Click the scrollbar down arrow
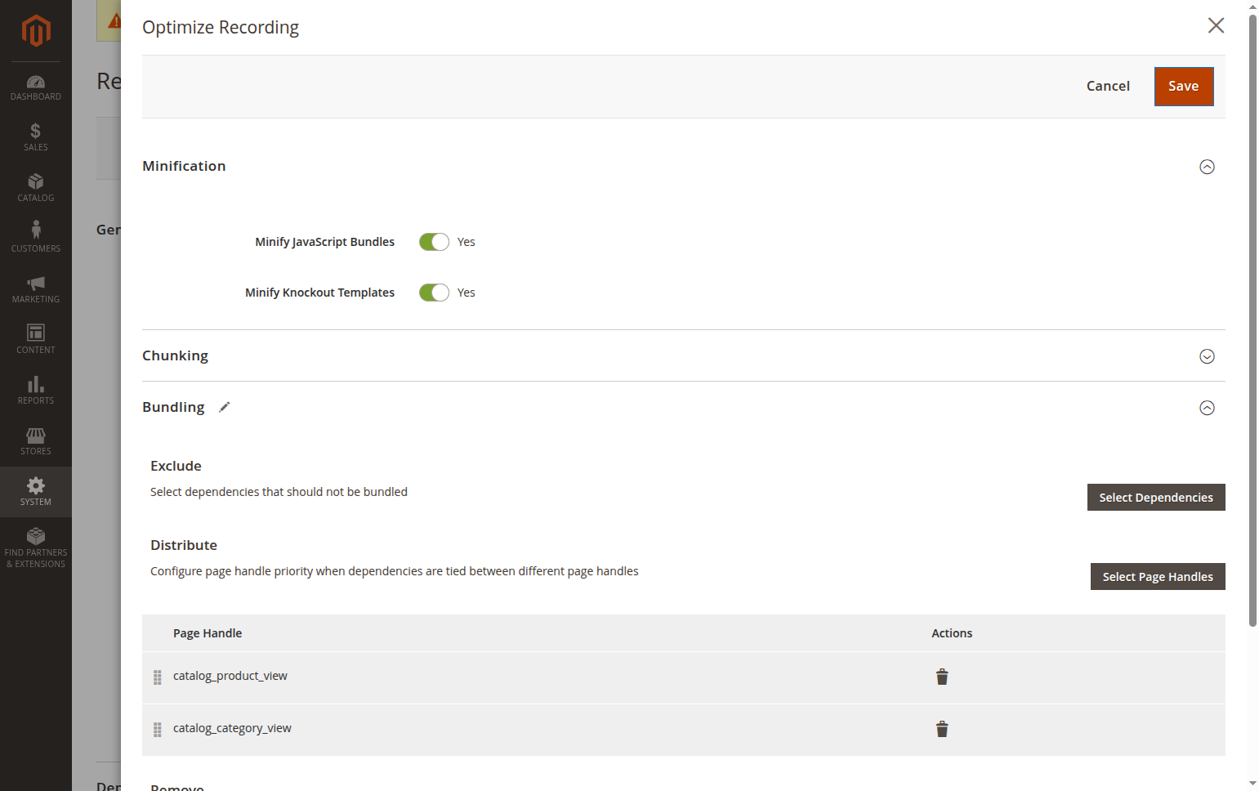The height and width of the screenshot is (791, 1259). (1252, 783)
